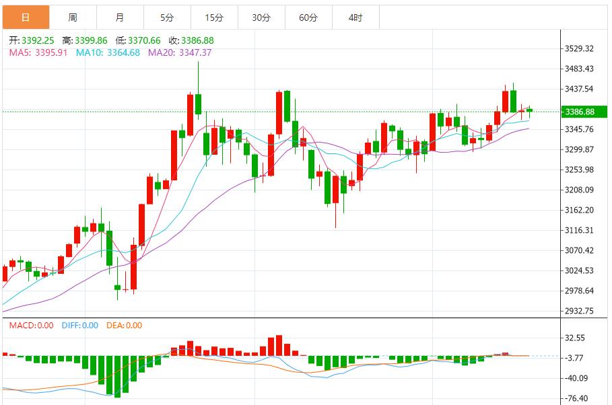Image resolution: width=612 pixels, height=405 pixels.
Task: Click the 开 opening price 3392.25 readout
Action: 31,40
